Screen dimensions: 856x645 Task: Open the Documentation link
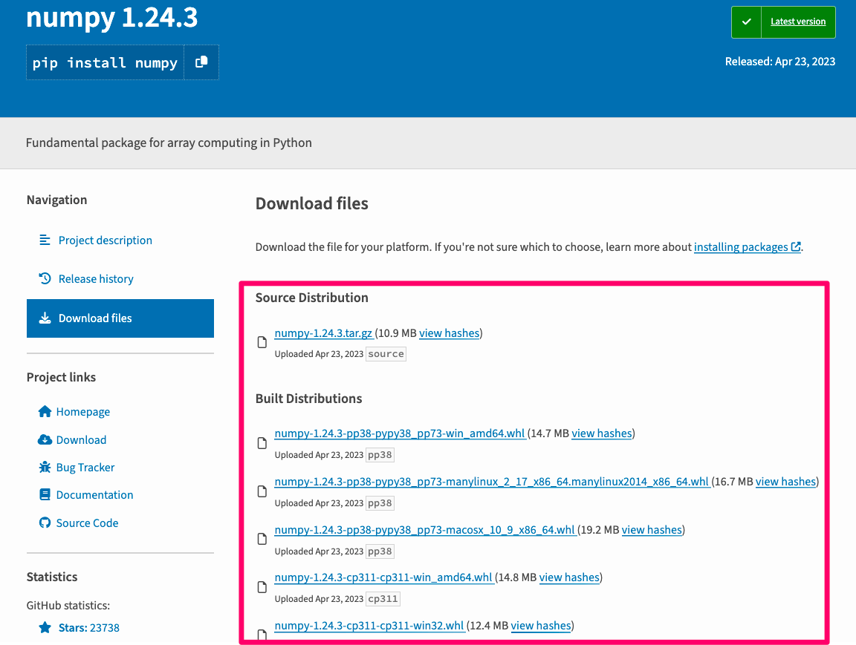click(94, 495)
